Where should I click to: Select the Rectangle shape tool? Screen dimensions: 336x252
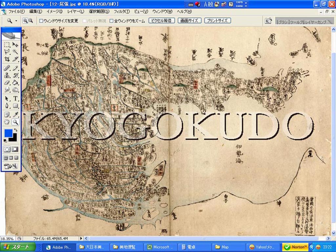[x=15, y=106]
